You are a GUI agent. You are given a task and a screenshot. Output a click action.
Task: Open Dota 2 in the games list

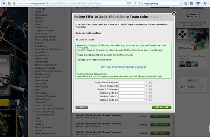[x=38, y=24]
